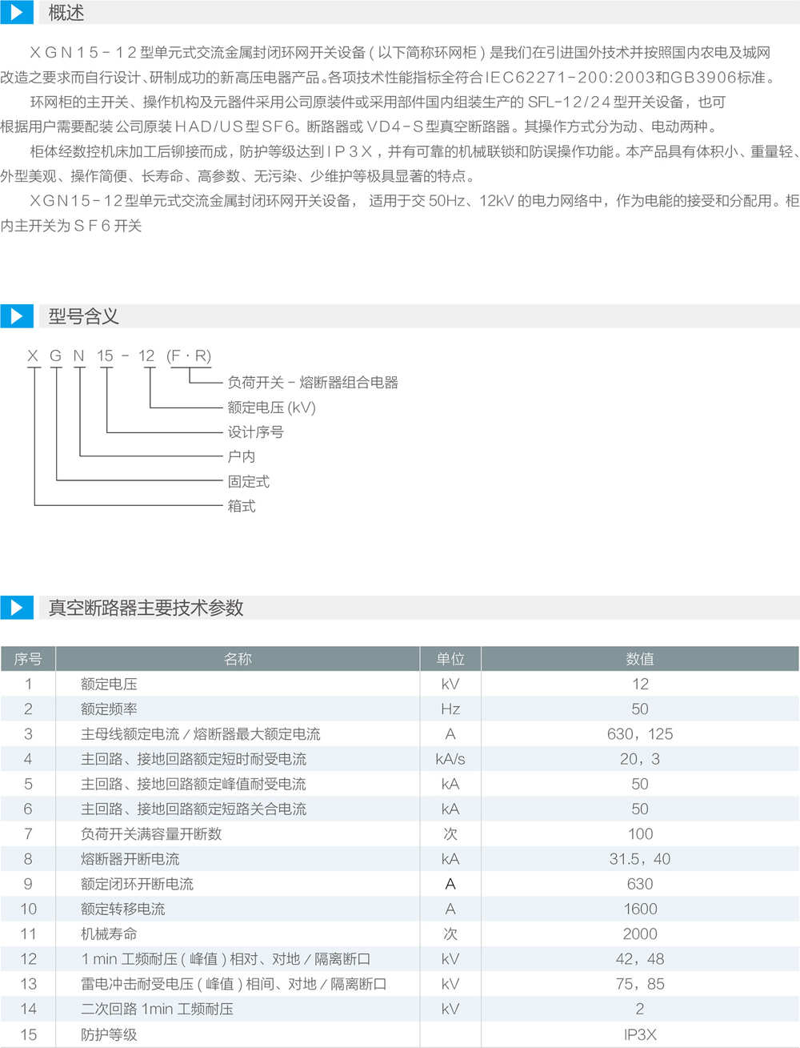Click the value 630，125 in the table

640,734
